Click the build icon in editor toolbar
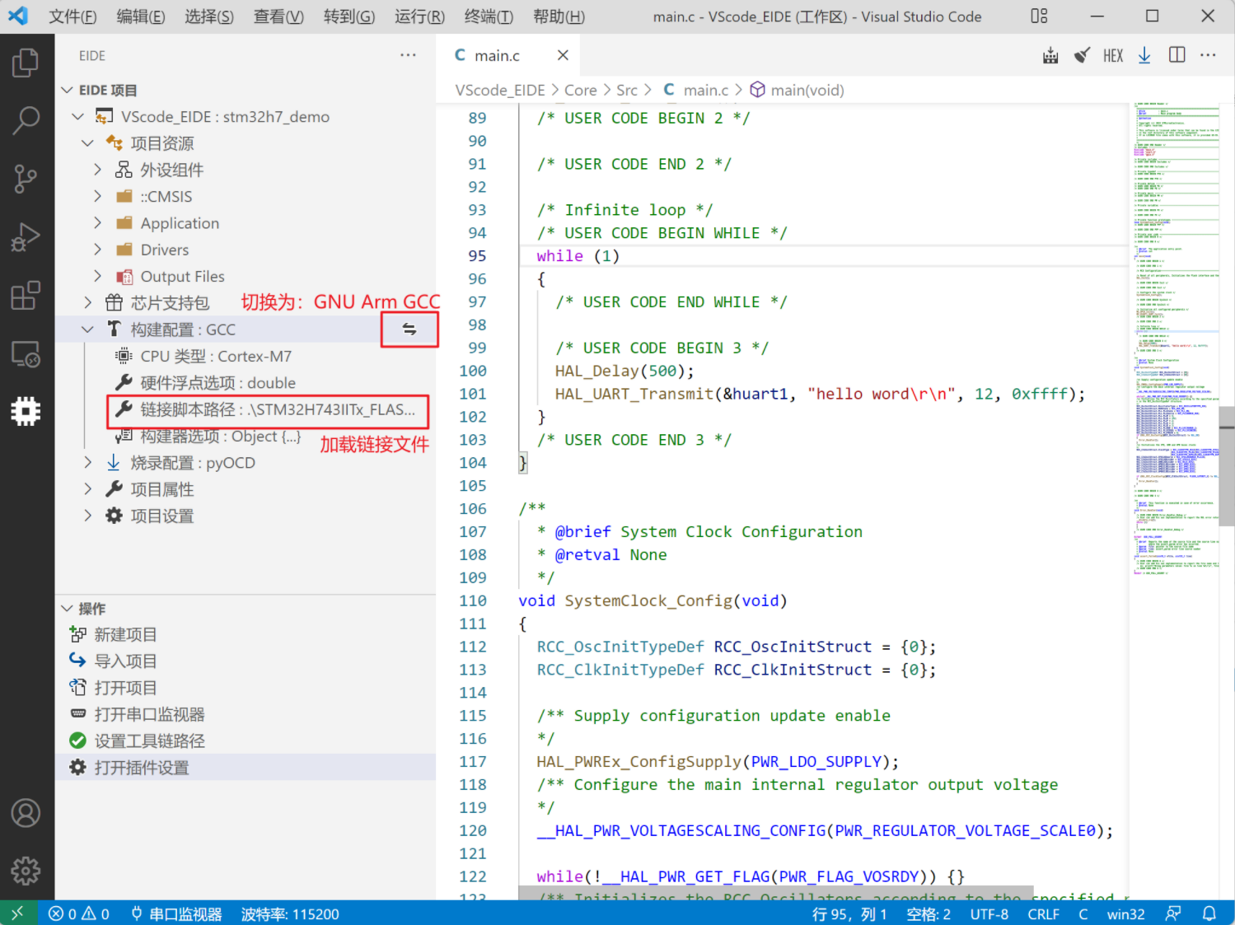This screenshot has height=925, width=1235. pyautogui.click(x=1050, y=56)
